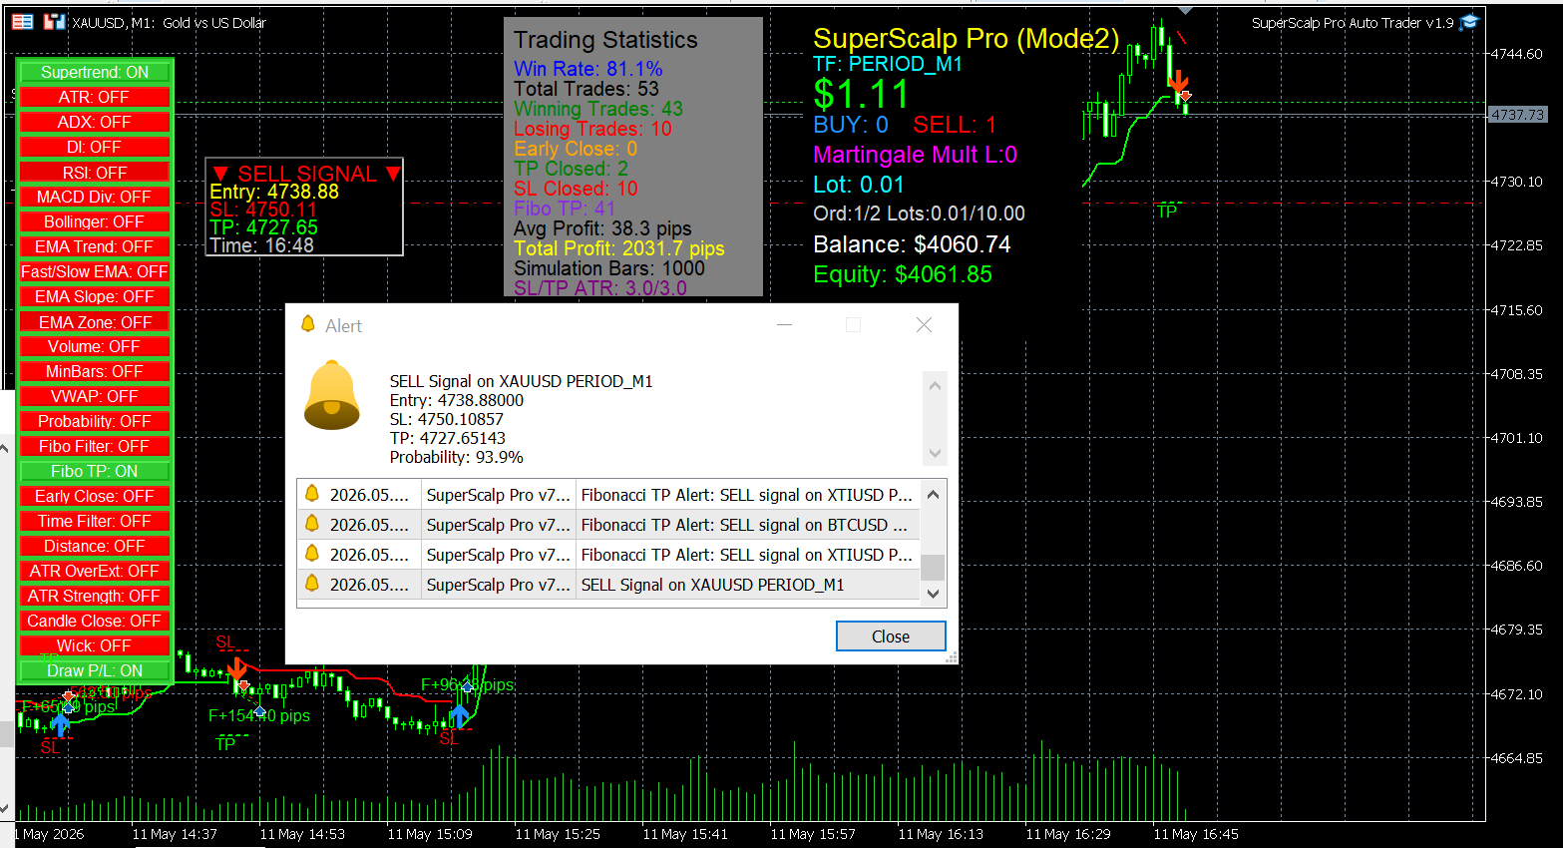Toggle the Supertrend: ON filter
The height and width of the screenshot is (848, 1563).
click(x=95, y=72)
